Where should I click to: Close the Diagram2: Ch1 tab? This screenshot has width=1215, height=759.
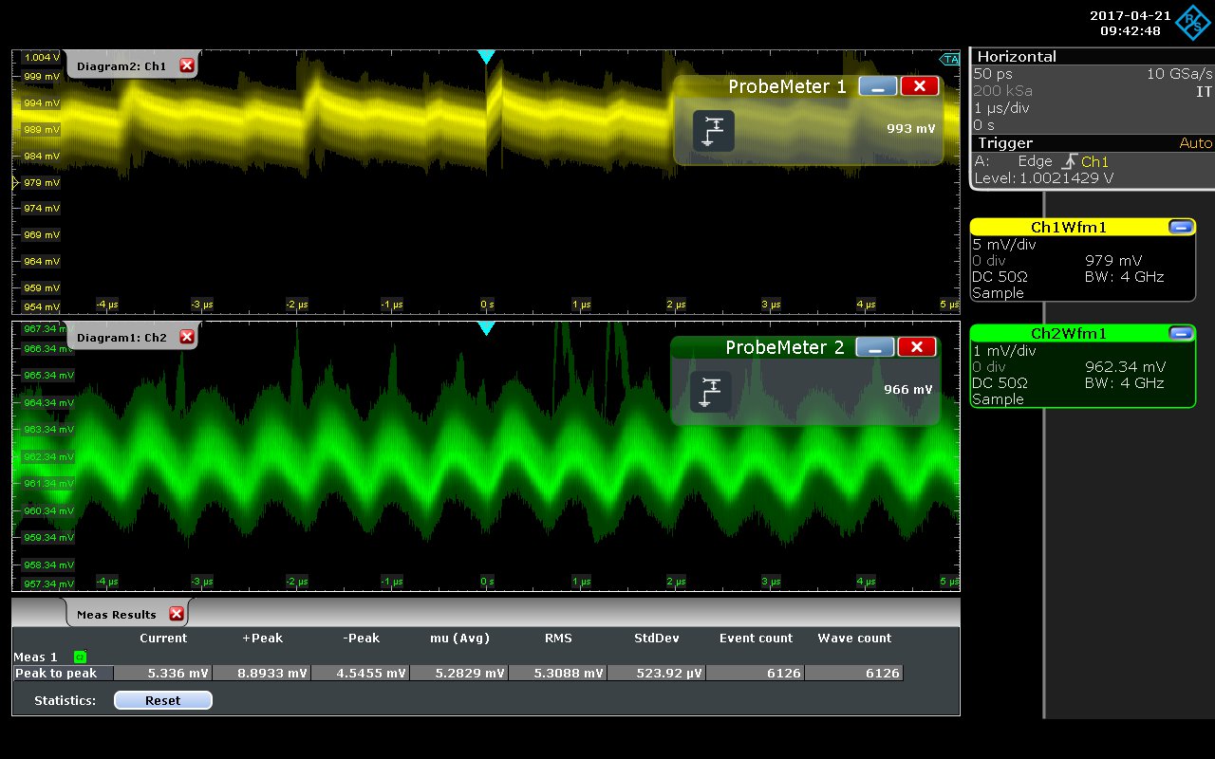186,65
